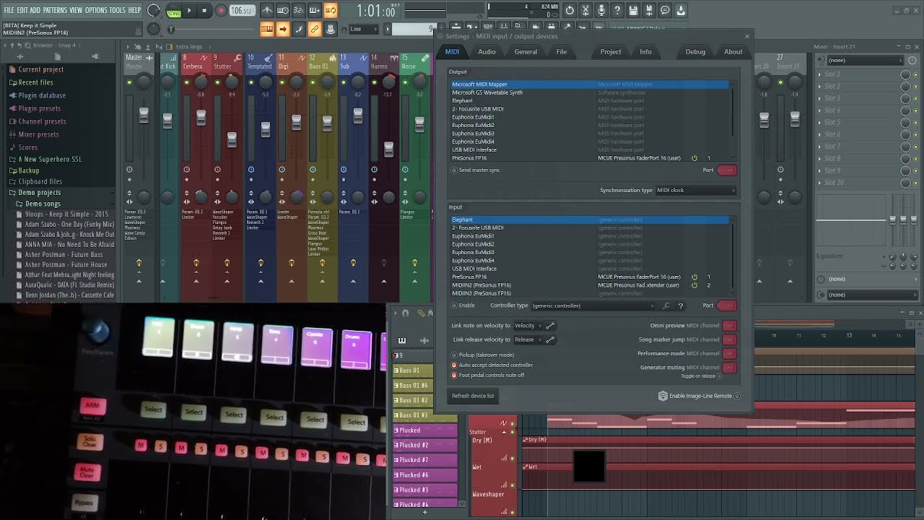Click the tempo 106.512 field
Screen dimensions: 924x520
click(243, 11)
